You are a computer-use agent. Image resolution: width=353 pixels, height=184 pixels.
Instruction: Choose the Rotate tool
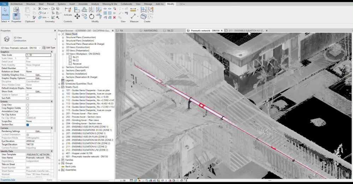(91, 16)
